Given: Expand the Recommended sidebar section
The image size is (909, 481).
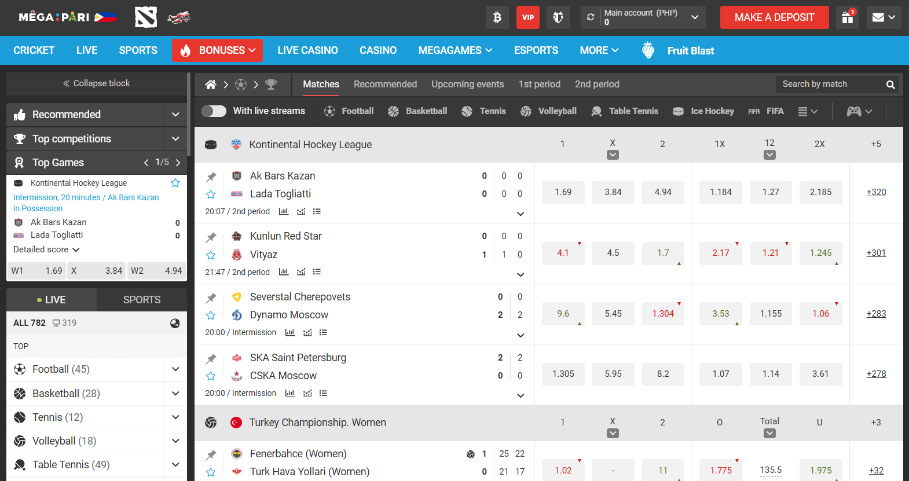Looking at the screenshot, I should pos(175,115).
